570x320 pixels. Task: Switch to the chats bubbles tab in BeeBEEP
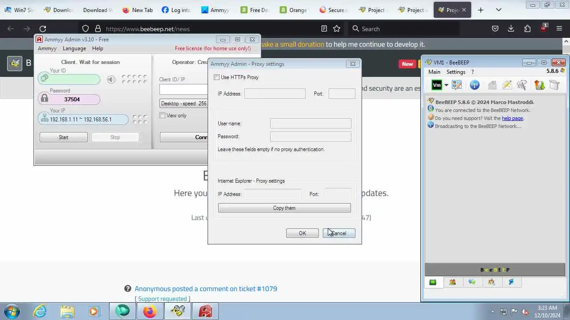point(472,282)
